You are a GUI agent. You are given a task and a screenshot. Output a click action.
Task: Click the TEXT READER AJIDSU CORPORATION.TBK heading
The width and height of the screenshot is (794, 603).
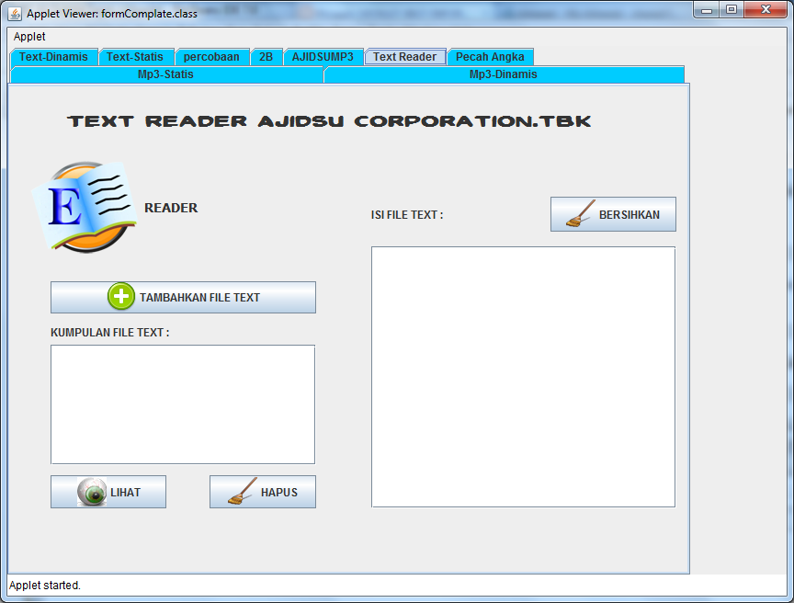coord(326,120)
